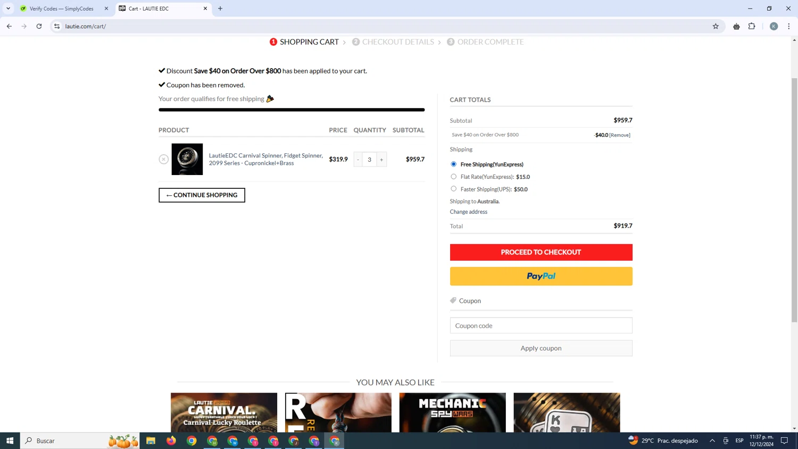This screenshot has width=798, height=449.
Task: Click Change address link
Action: point(469,212)
